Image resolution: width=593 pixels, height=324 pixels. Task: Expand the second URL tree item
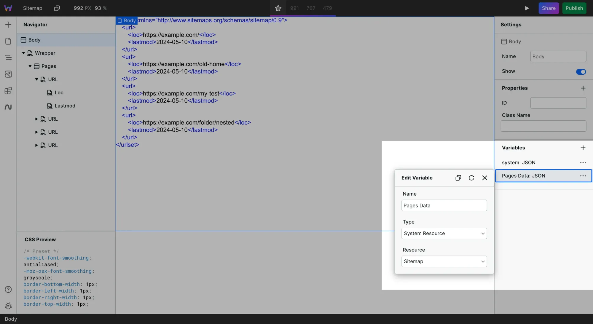(36, 119)
